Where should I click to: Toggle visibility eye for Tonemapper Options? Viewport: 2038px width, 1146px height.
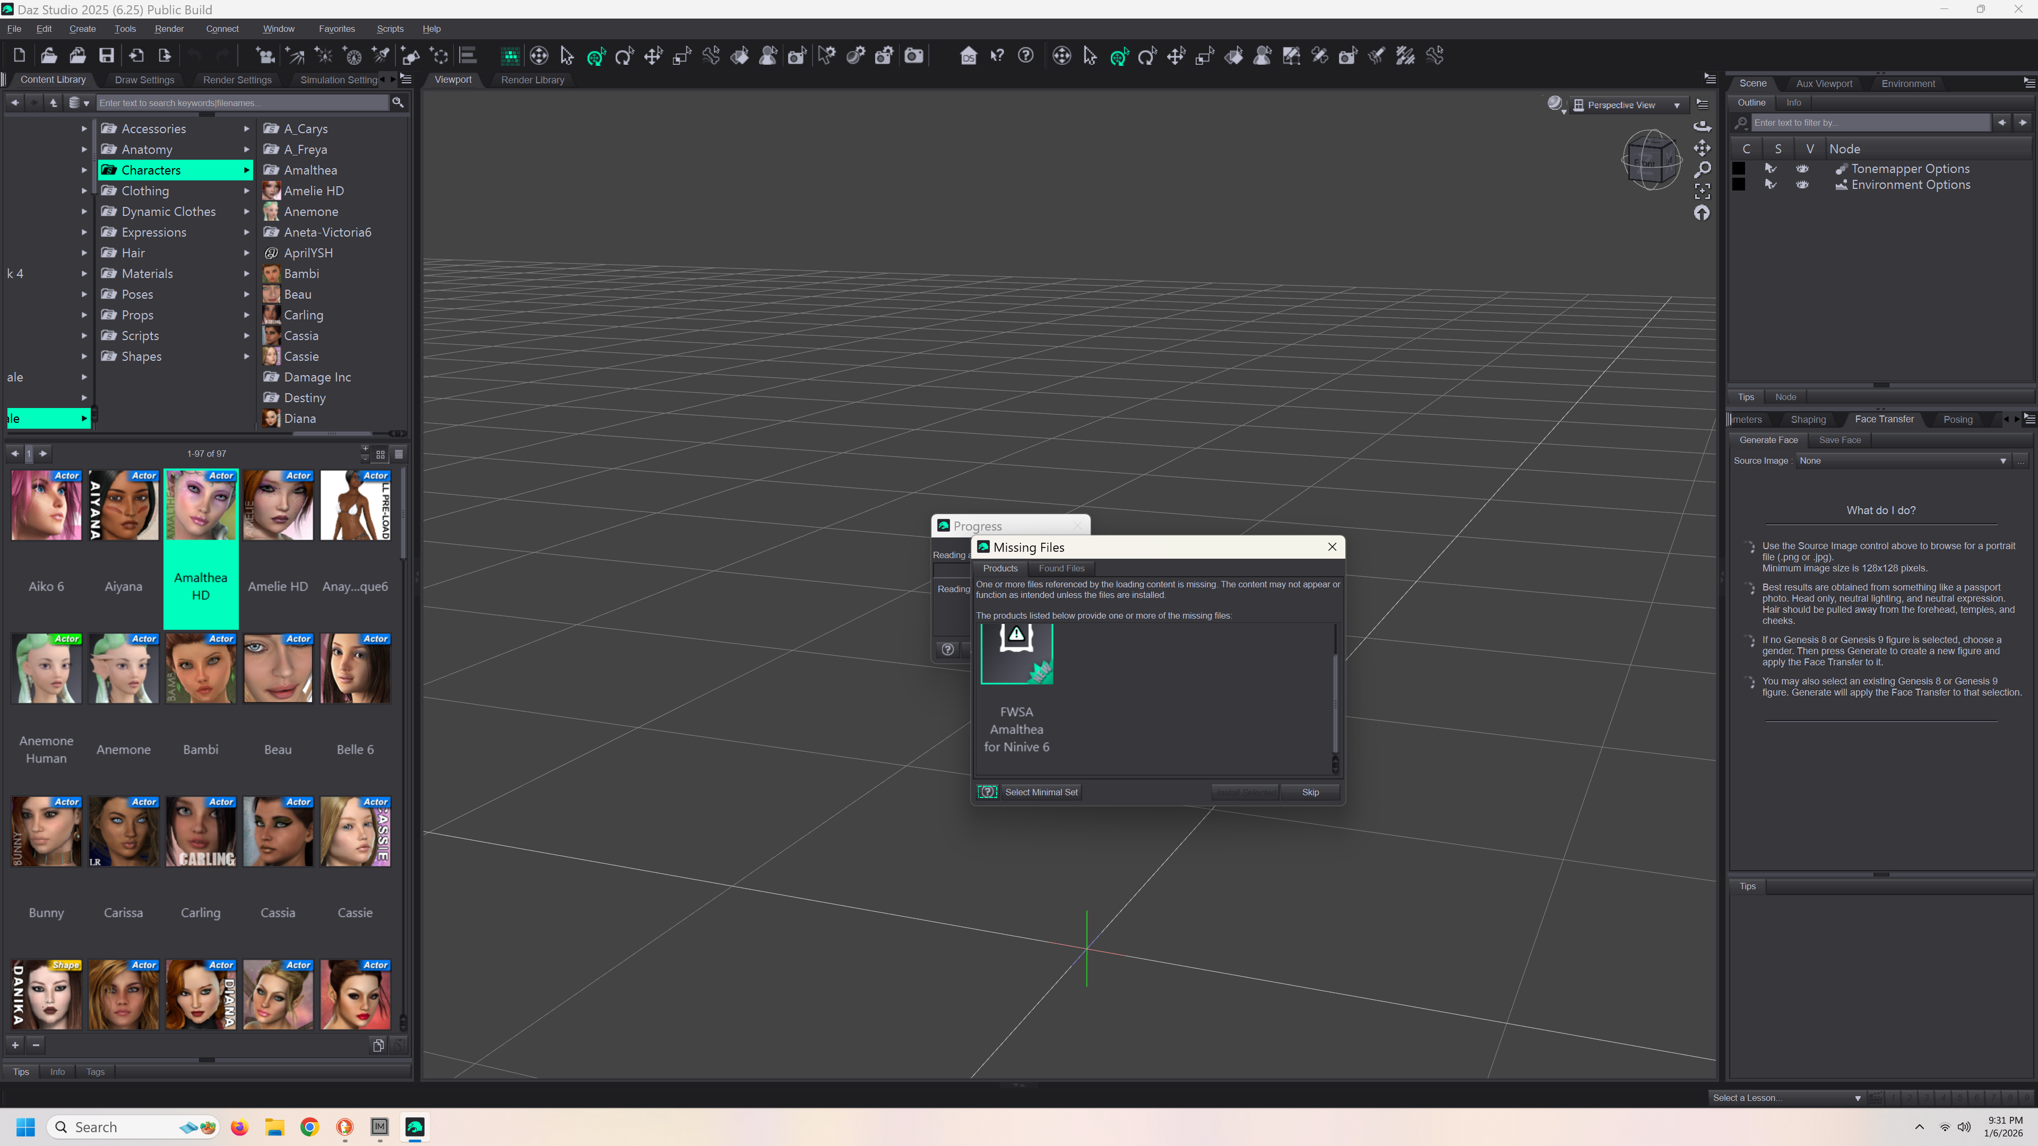click(1802, 169)
